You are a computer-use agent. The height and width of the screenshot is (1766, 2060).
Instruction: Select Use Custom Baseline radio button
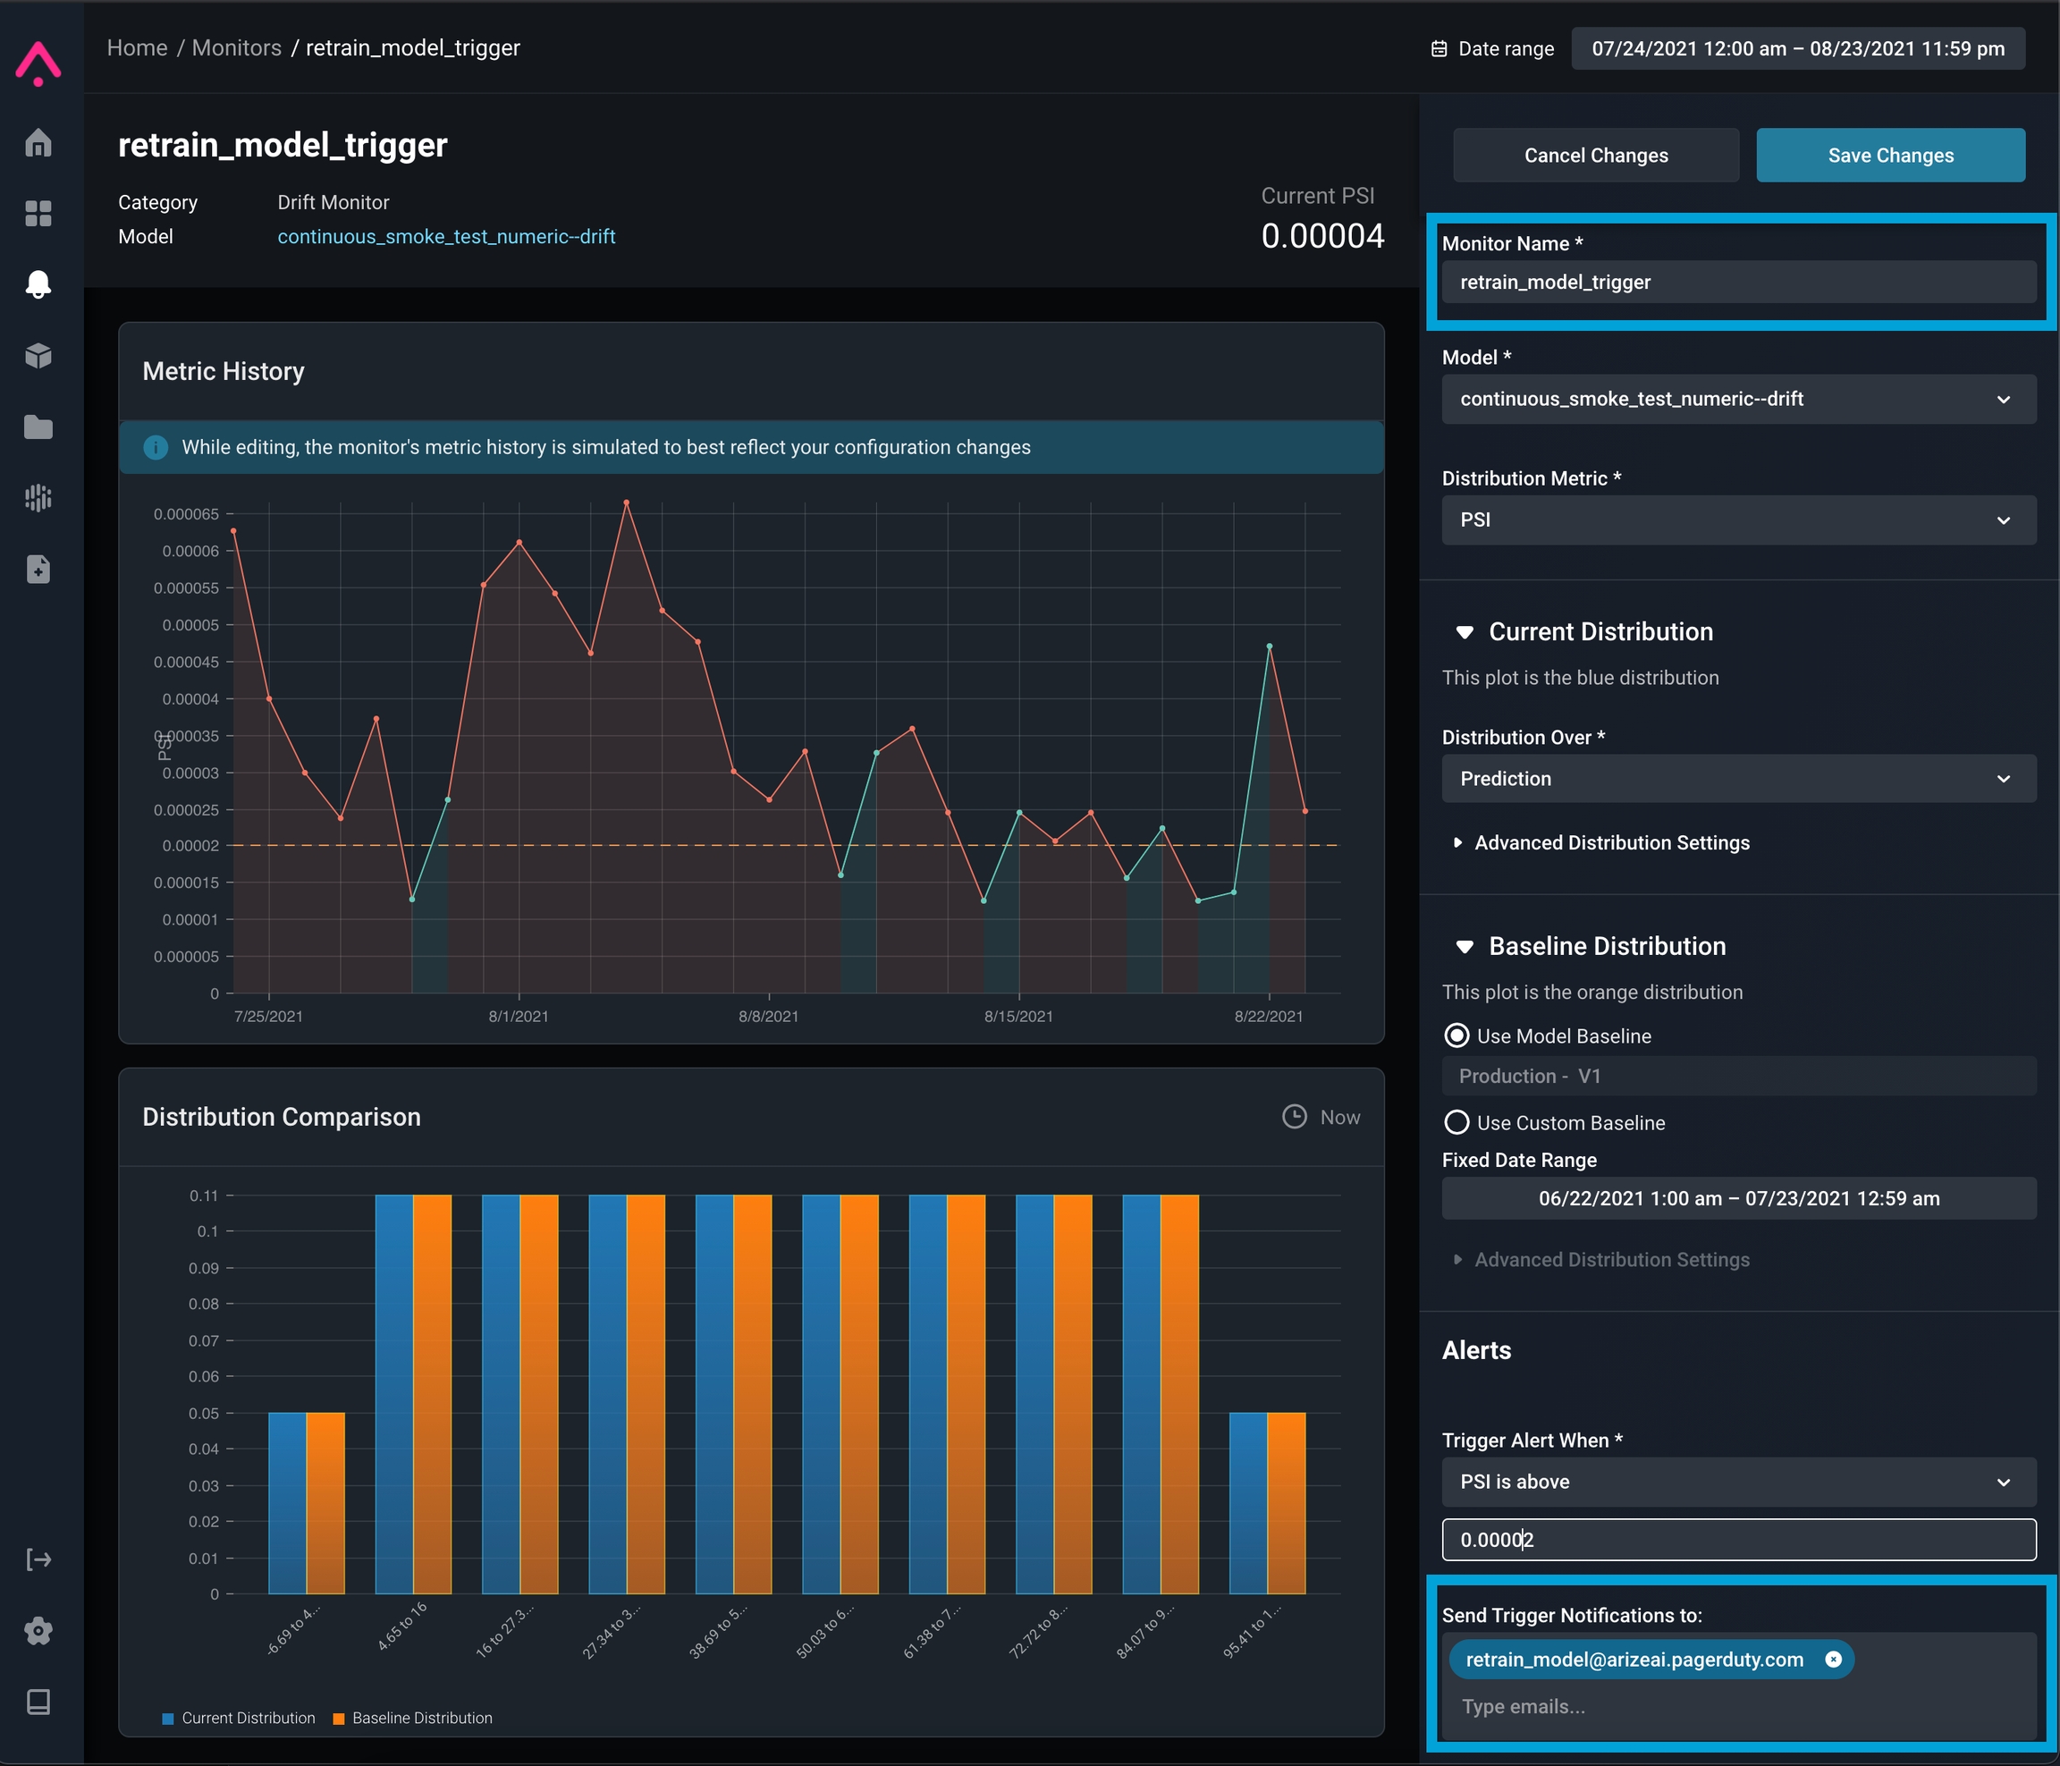(1456, 1123)
